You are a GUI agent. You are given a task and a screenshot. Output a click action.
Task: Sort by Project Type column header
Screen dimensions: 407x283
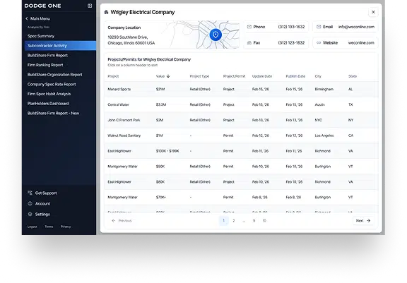199,76
